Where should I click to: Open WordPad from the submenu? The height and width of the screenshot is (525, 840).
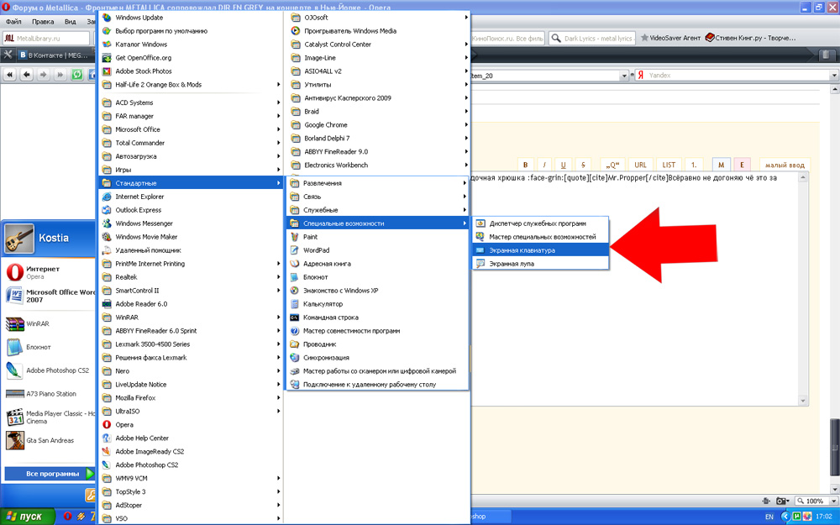316,250
